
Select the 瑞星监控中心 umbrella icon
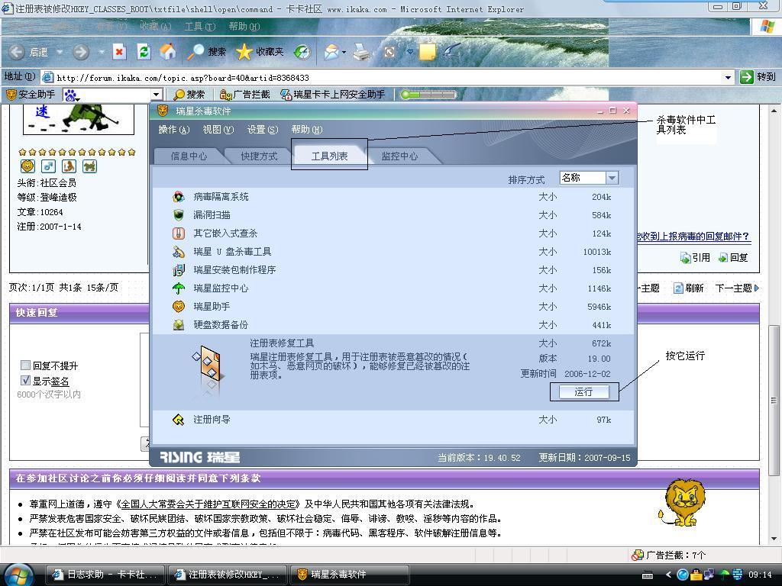[179, 288]
